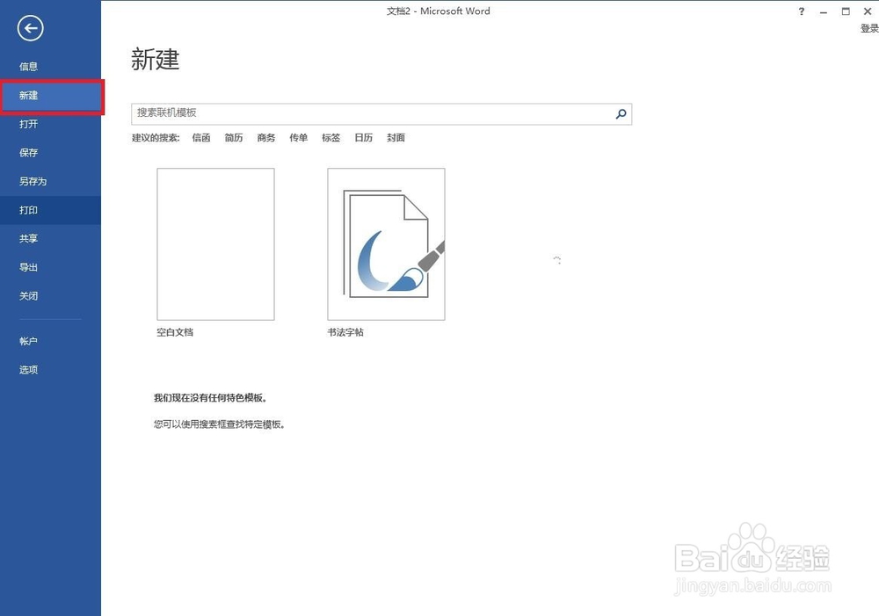Open the 帐户 (Account) section
879x616 pixels.
(x=28, y=341)
